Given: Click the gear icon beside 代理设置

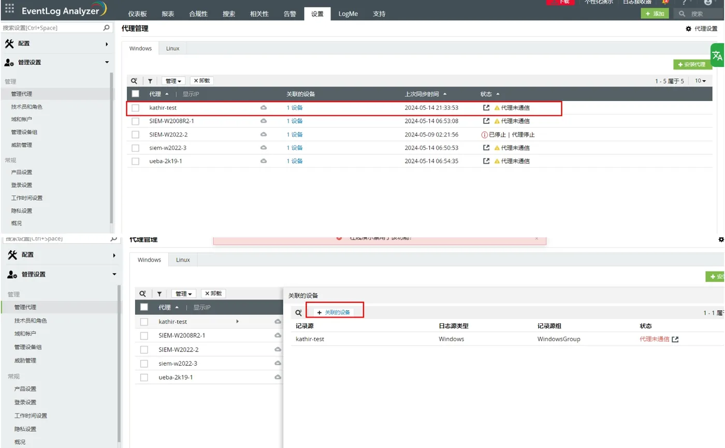Looking at the screenshot, I should click(x=688, y=29).
